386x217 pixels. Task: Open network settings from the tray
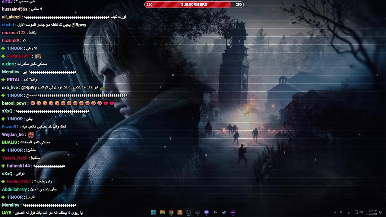[356, 212]
